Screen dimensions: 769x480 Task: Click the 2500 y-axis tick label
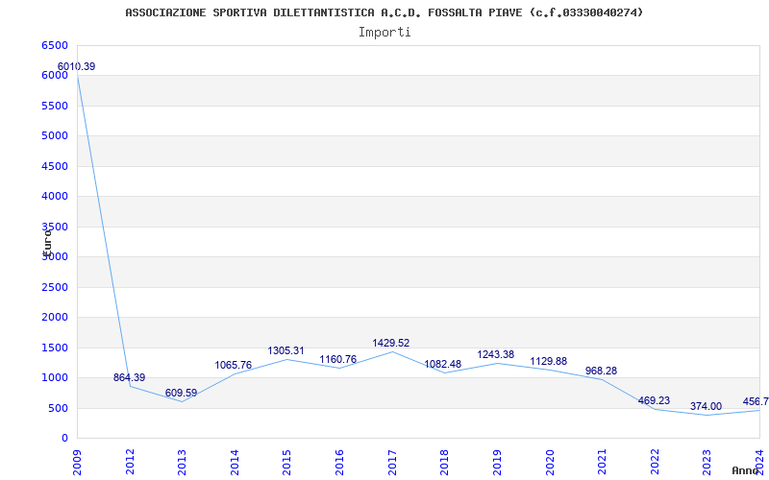(54, 287)
